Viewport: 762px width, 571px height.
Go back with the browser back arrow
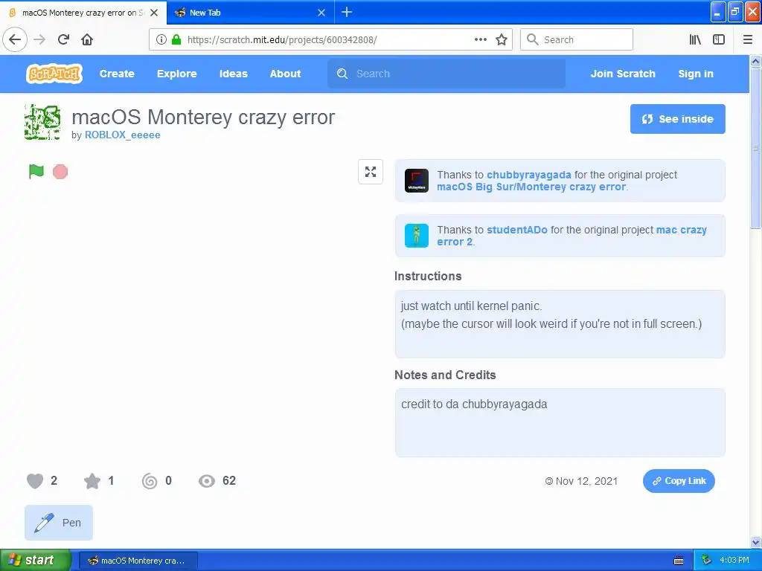pyautogui.click(x=15, y=39)
